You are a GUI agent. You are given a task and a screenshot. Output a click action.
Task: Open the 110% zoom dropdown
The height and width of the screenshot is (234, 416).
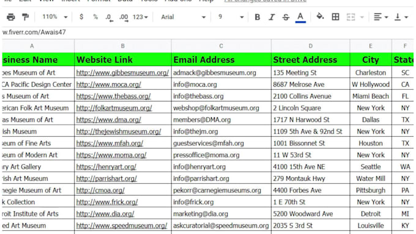click(54, 17)
